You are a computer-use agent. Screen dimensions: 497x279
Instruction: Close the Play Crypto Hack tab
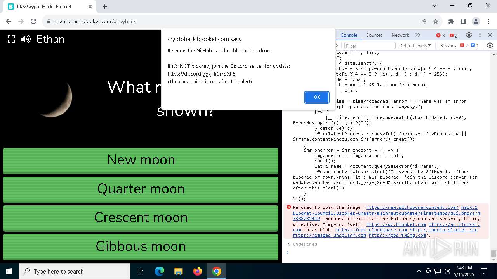[x=90, y=7]
